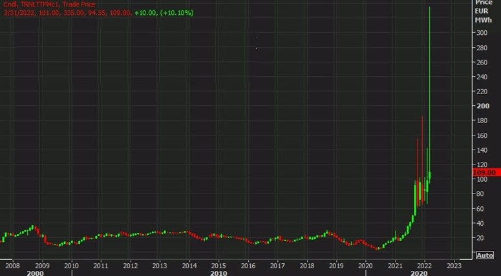Click the 2022 year label on time axis
The height and width of the screenshot is (276, 501).
click(x=425, y=266)
